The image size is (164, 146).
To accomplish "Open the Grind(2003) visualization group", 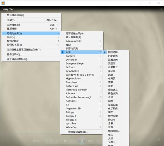I will coord(82,71).
